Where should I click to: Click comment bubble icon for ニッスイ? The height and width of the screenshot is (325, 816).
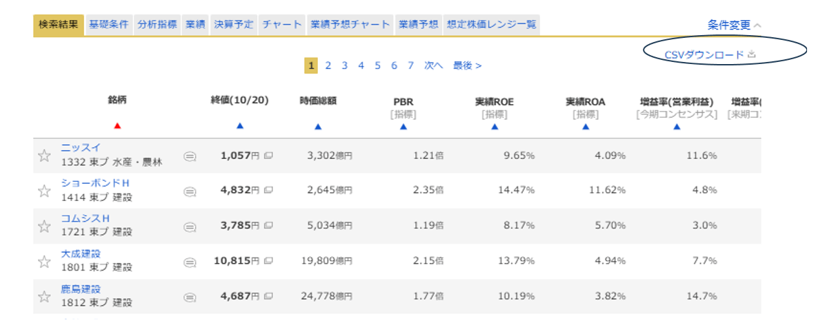pos(190,156)
